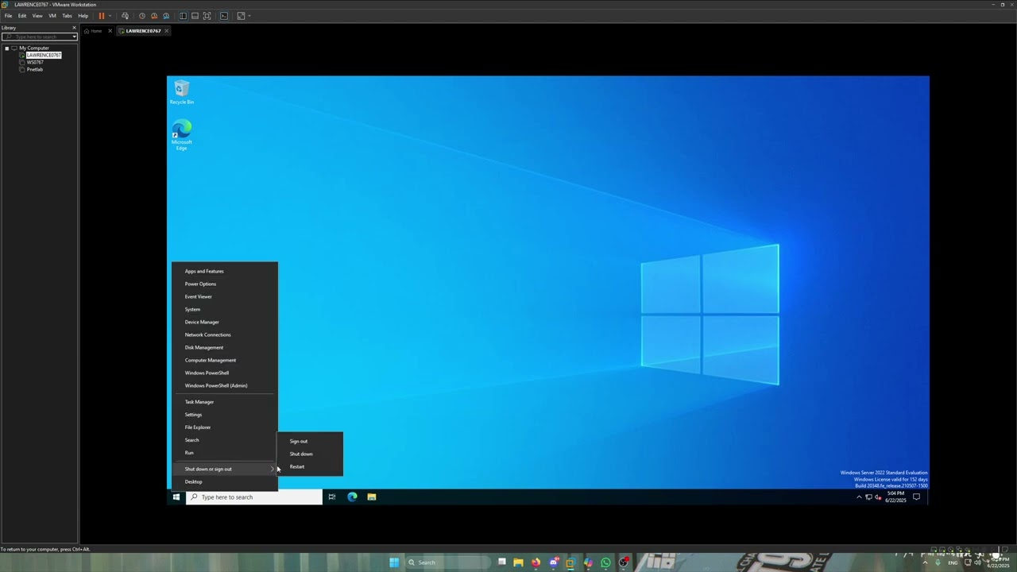The image size is (1017, 572).
Task: Toggle the library sidebar view icon
Action: pos(183,16)
